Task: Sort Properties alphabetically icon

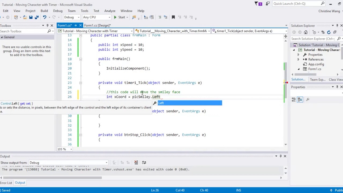Action: tap(300, 99)
